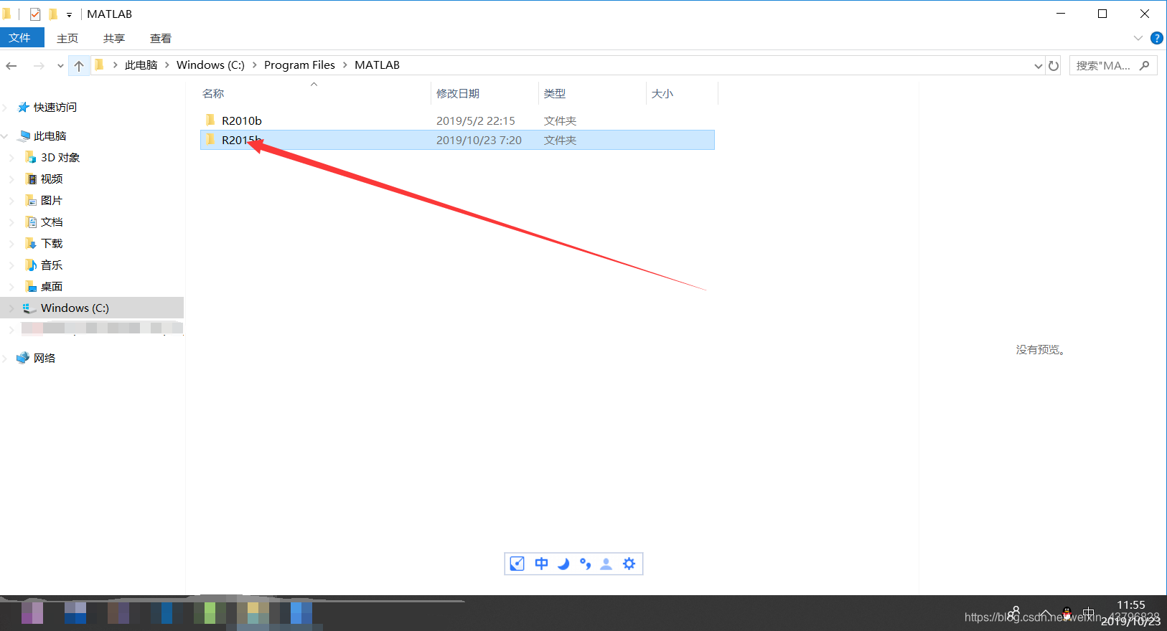This screenshot has width=1167, height=631.
Task: Go up one folder level
Action: coord(79,65)
